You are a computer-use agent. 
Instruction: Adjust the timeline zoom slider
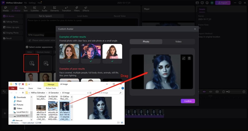click(228, 92)
